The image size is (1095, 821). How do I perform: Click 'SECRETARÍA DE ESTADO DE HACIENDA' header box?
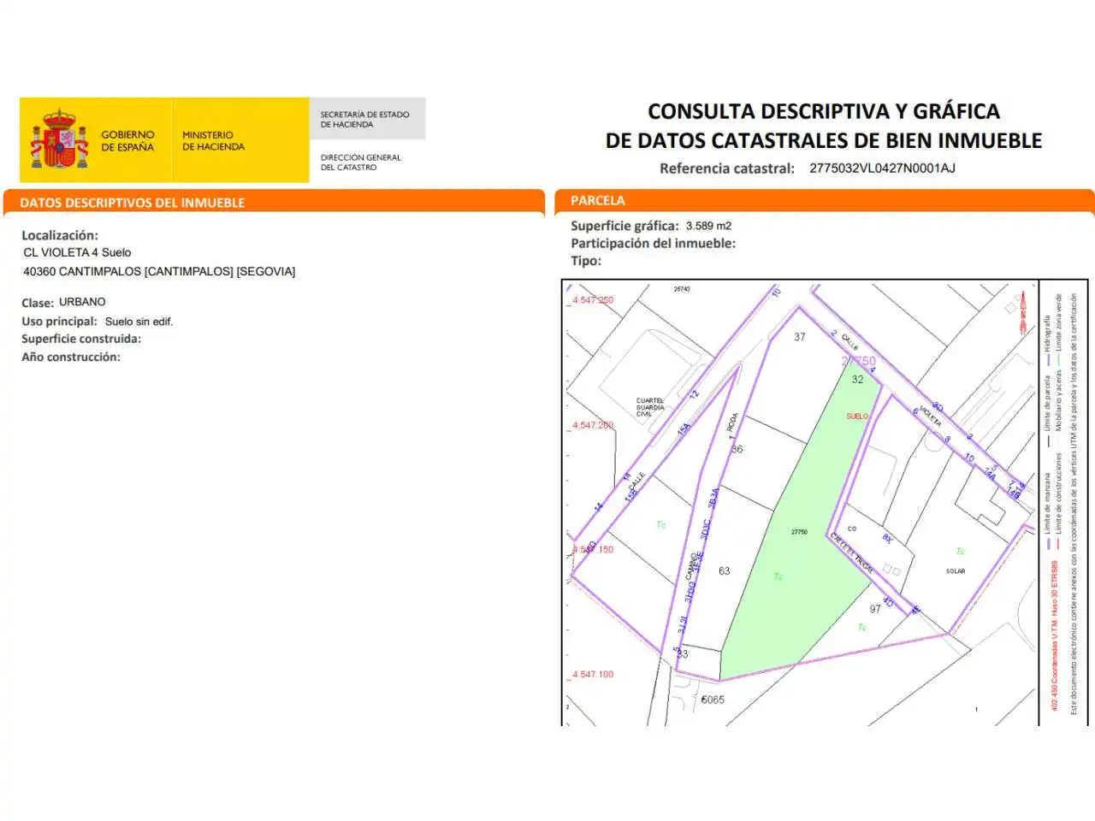367,119
